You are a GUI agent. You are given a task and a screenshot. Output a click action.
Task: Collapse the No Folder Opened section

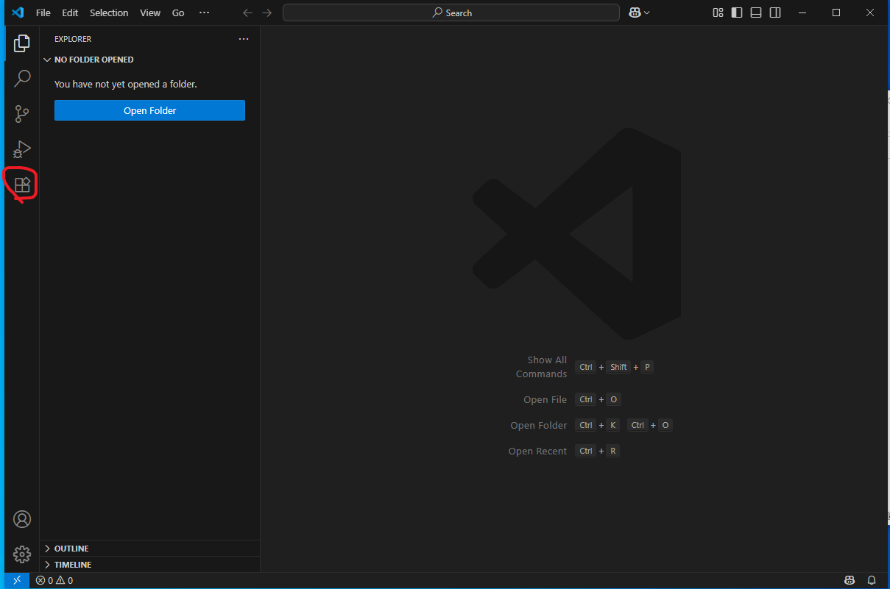pyautogui.click(x=149, y=60)
